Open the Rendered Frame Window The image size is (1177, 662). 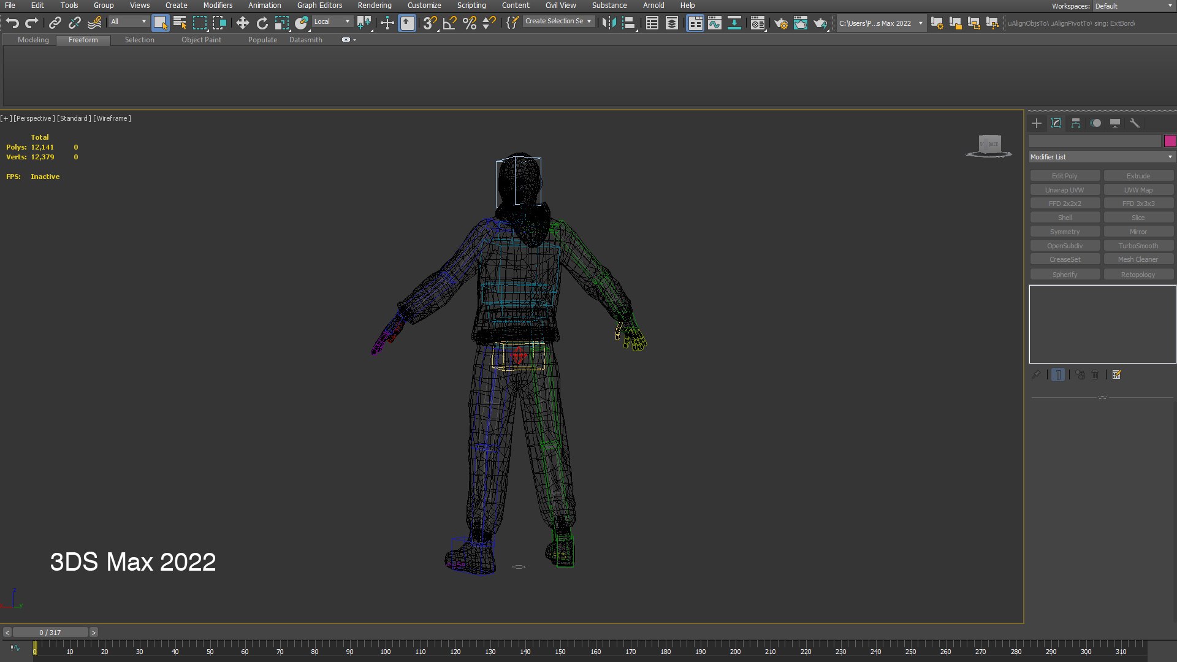801,23
